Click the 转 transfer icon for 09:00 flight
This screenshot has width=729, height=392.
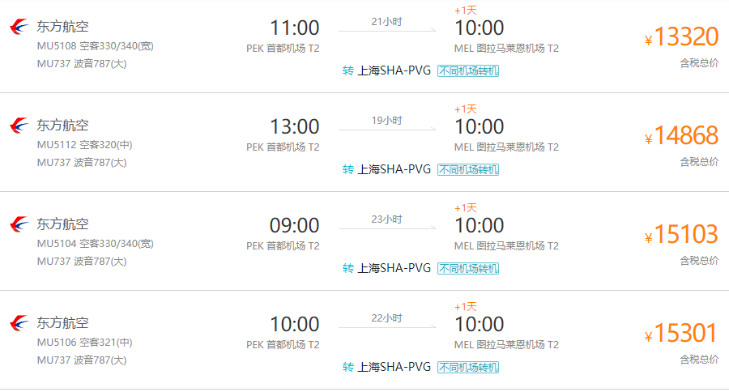347,268
